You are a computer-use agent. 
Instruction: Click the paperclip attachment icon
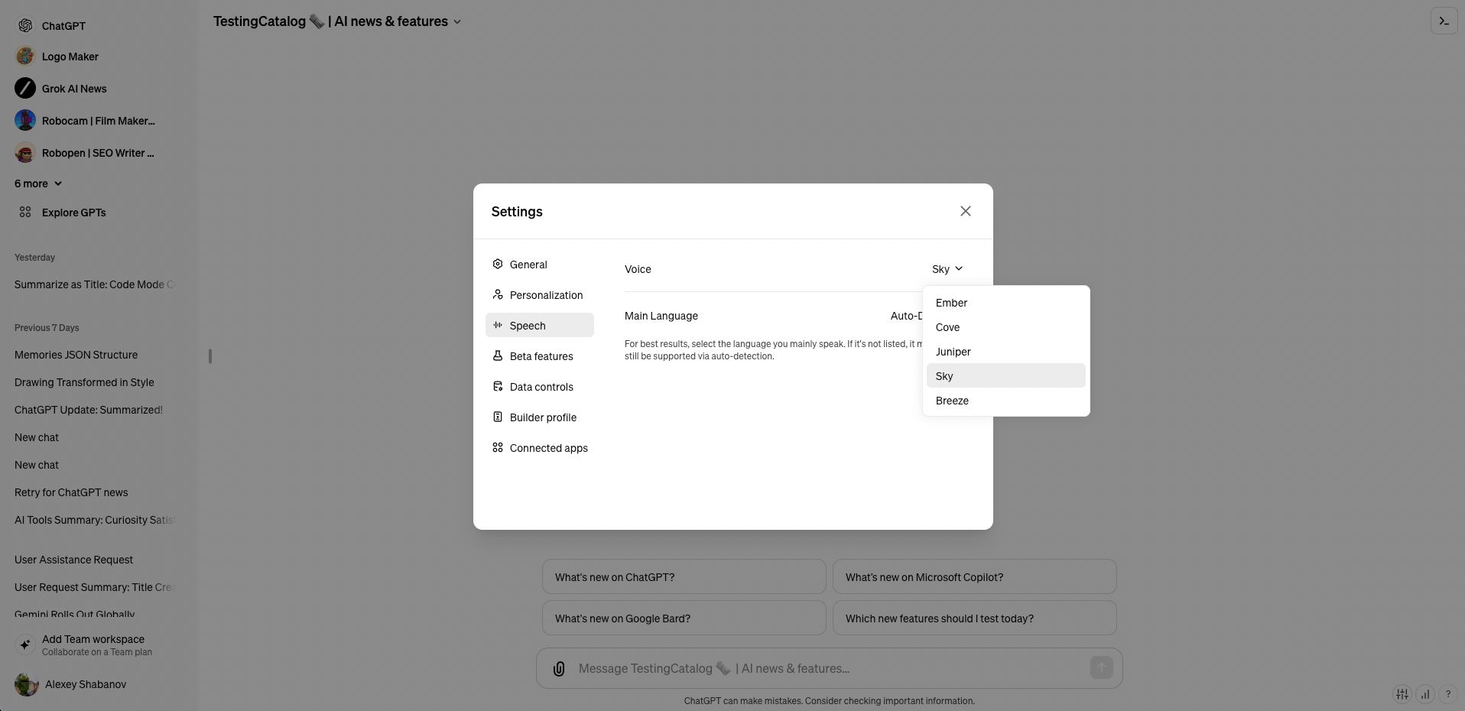point(558,668)
